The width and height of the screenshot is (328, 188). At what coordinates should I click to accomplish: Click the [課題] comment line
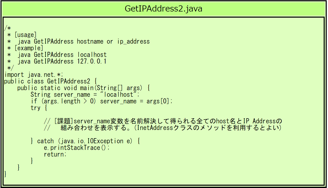click(x=163, y=121)
